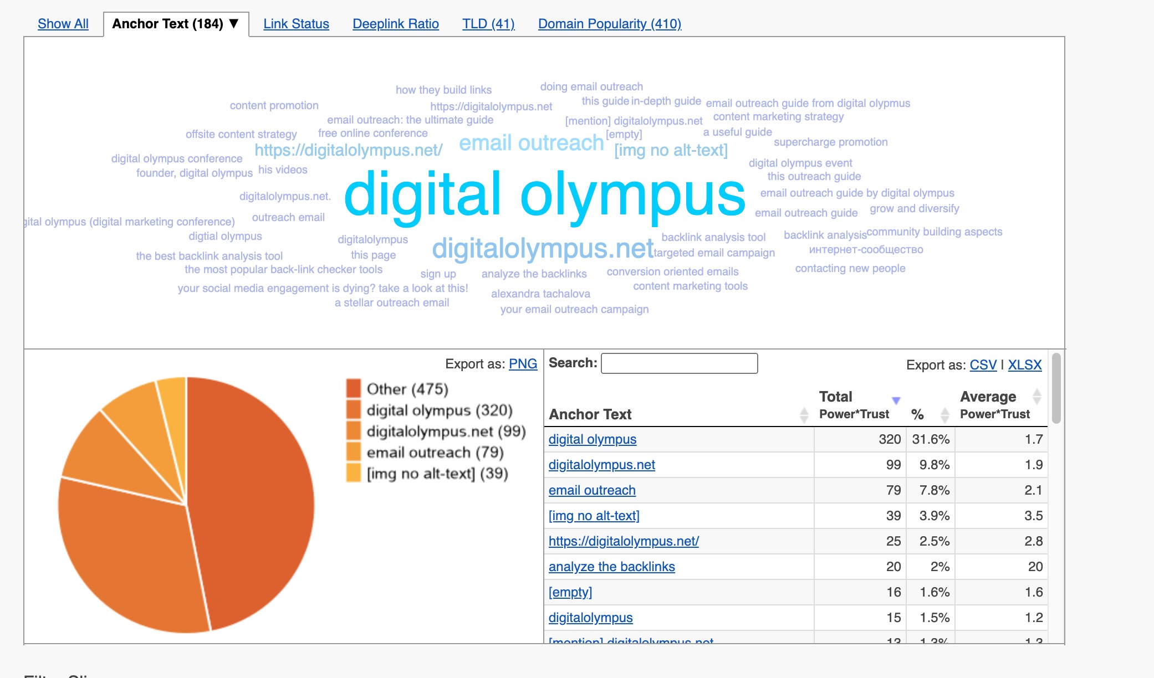Click 'supercharge promotion' cloud word

[x=830, y=142]
